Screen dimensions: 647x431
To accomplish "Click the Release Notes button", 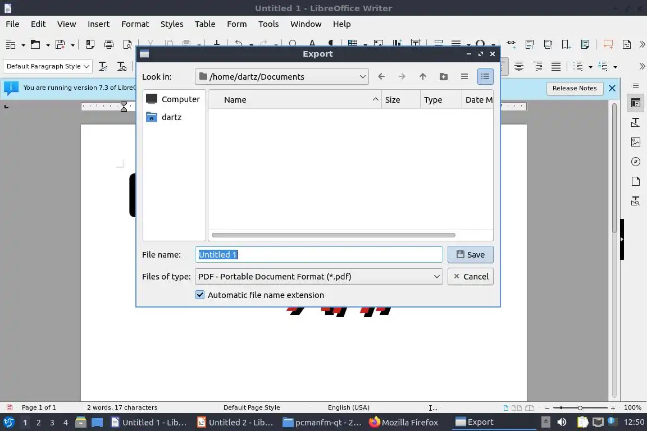I will [x=575, y=88].
